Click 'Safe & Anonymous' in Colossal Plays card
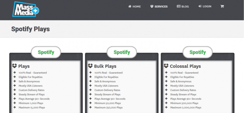The image size is (244, 113). [x=181, y=81]
